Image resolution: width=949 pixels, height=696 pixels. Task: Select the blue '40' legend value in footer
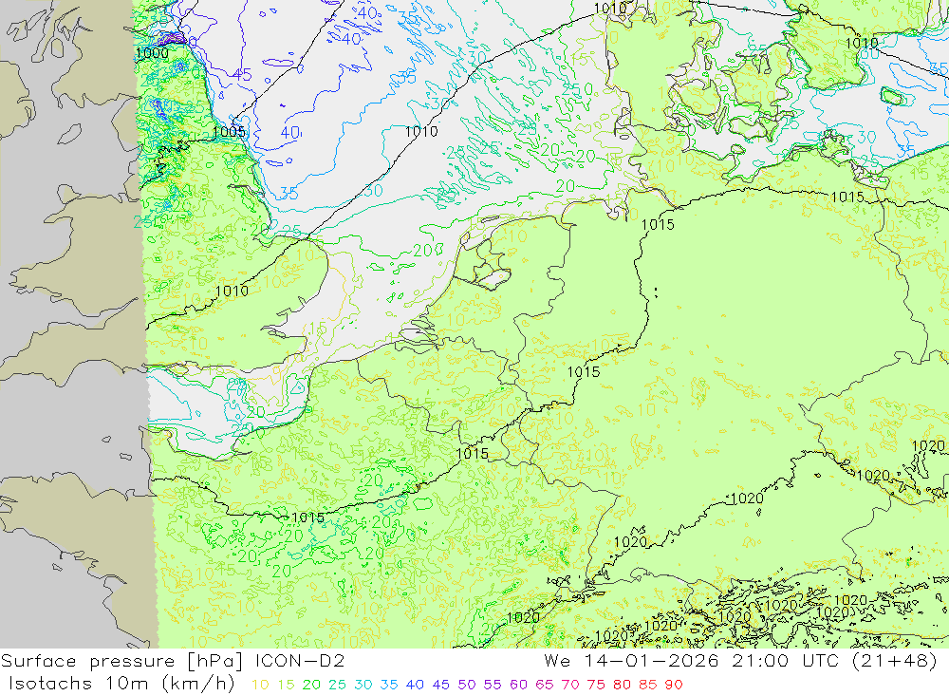tap(415, 685)
